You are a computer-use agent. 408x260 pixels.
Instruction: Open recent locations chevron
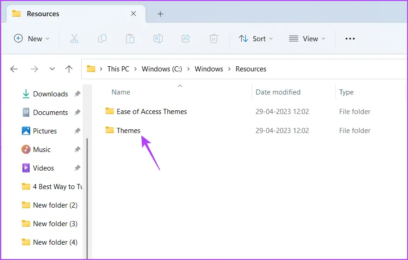click(53, 69)
